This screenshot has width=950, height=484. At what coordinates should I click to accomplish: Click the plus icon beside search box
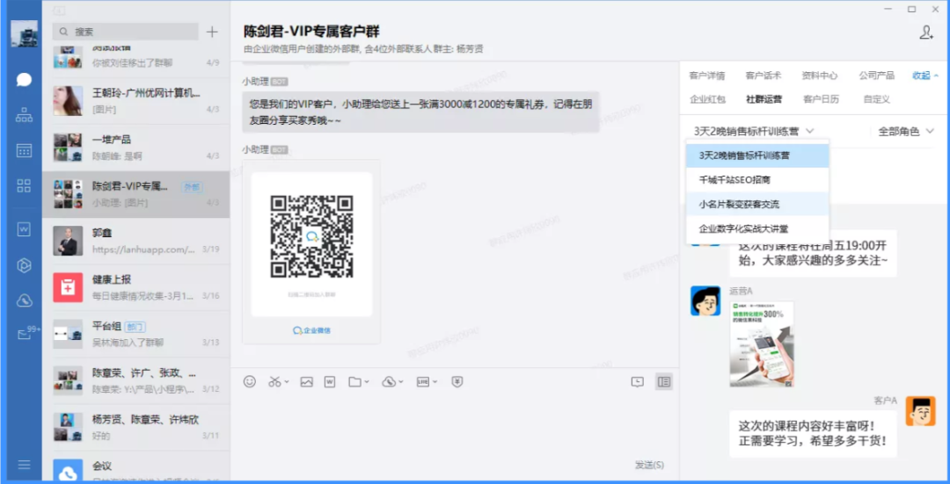click(212, 33)
